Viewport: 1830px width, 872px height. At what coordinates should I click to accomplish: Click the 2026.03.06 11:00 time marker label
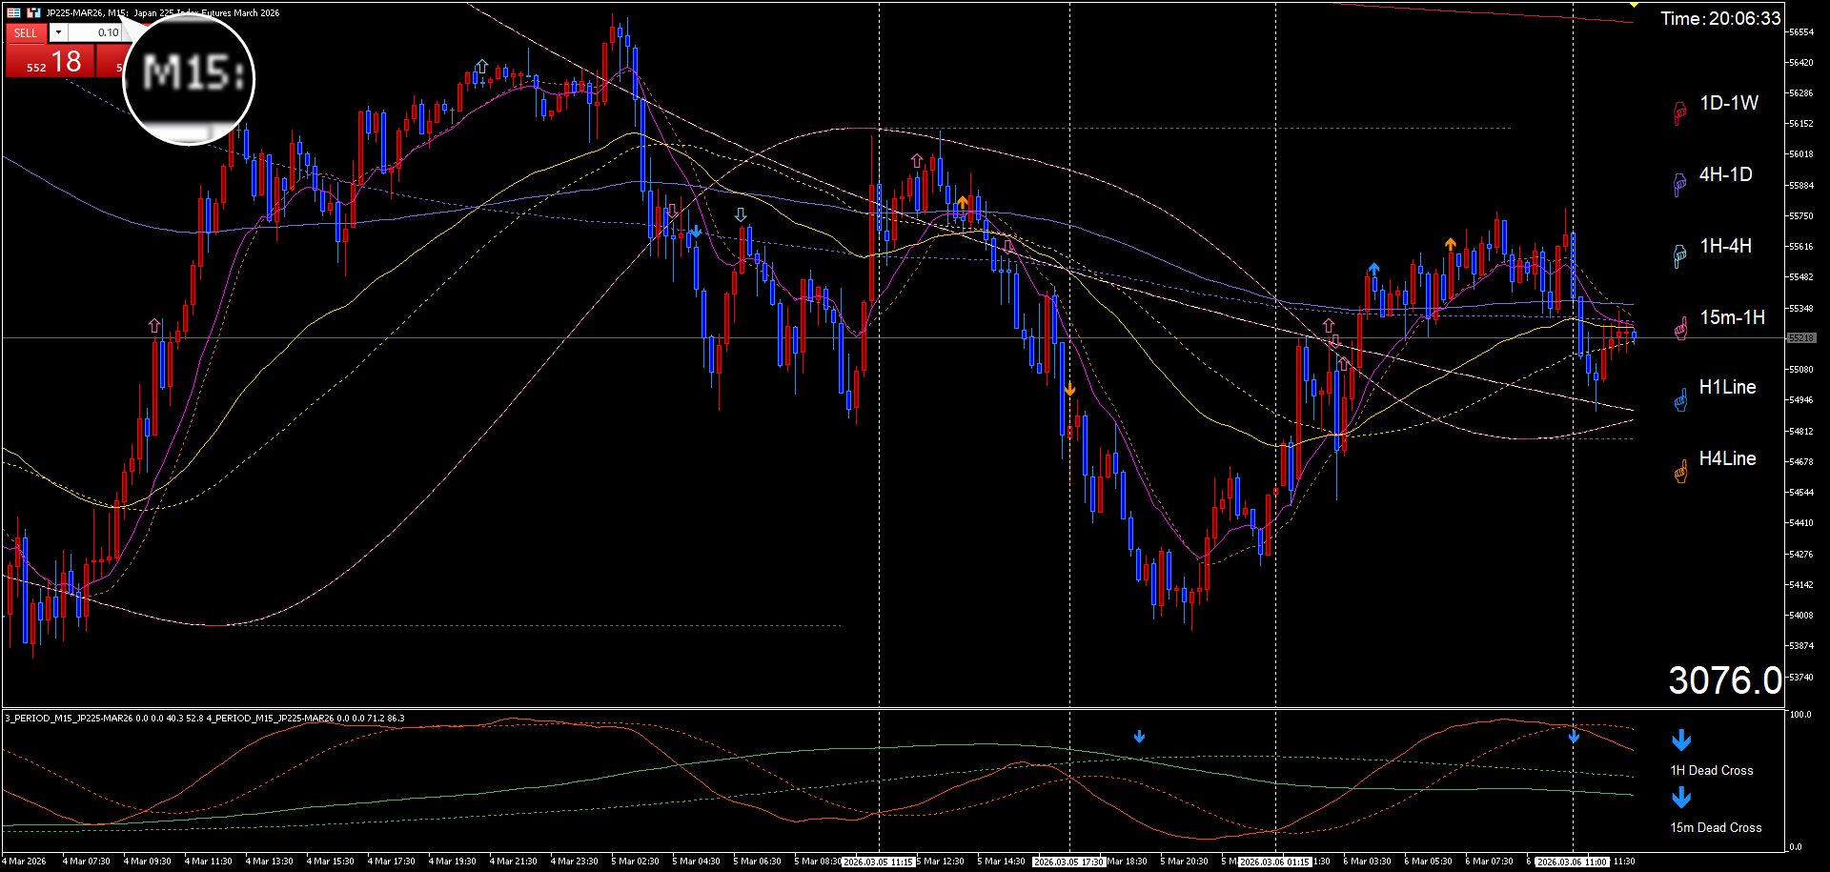tap(1572, 862)
